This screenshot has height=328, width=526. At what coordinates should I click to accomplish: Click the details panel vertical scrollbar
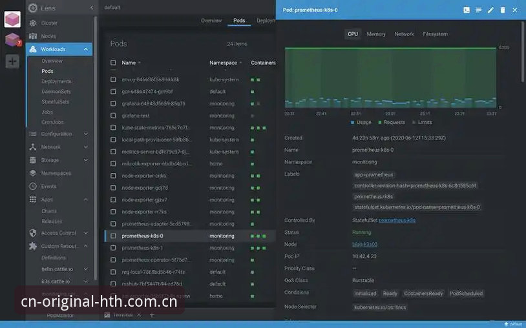pos(523,52)
